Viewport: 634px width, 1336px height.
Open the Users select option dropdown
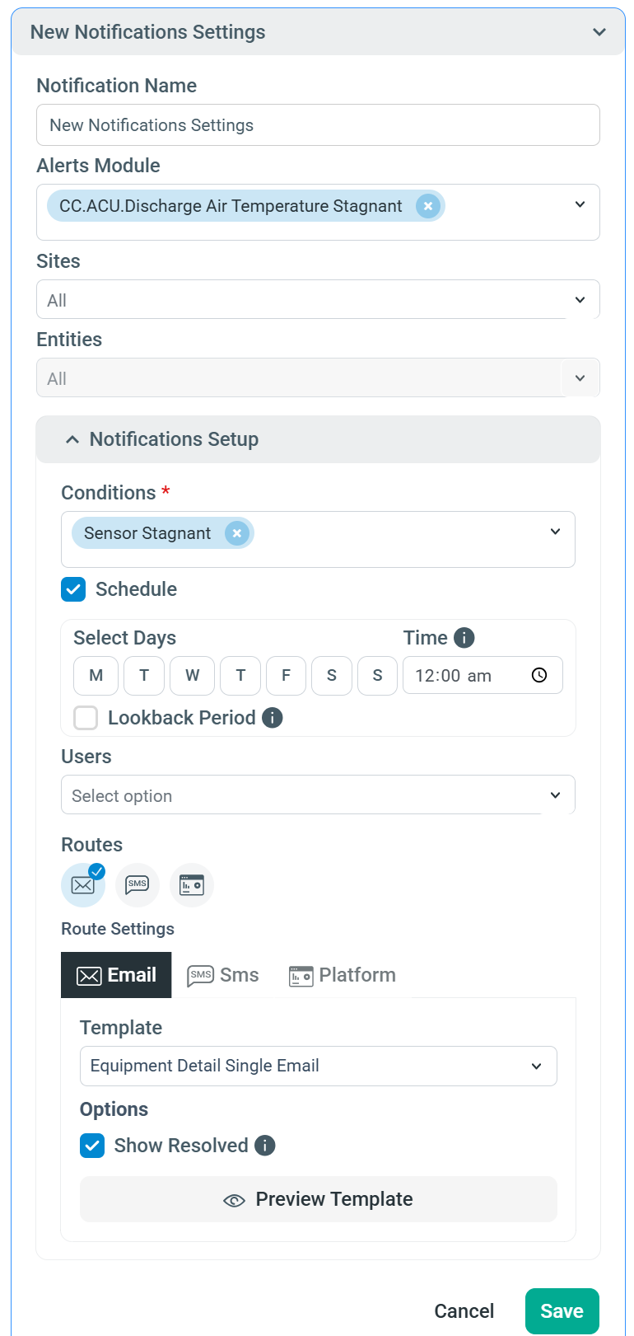pos(318,795)
